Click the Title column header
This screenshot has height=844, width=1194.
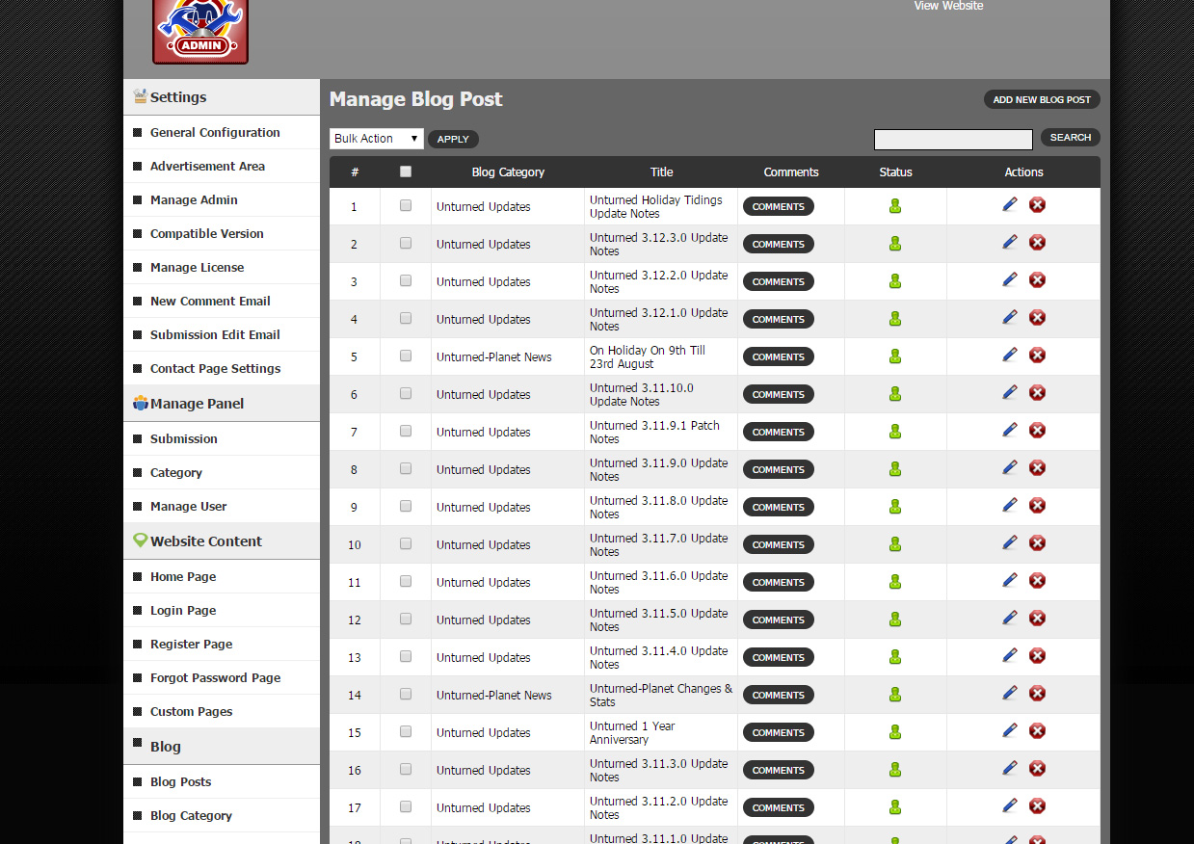pos(662,171)
